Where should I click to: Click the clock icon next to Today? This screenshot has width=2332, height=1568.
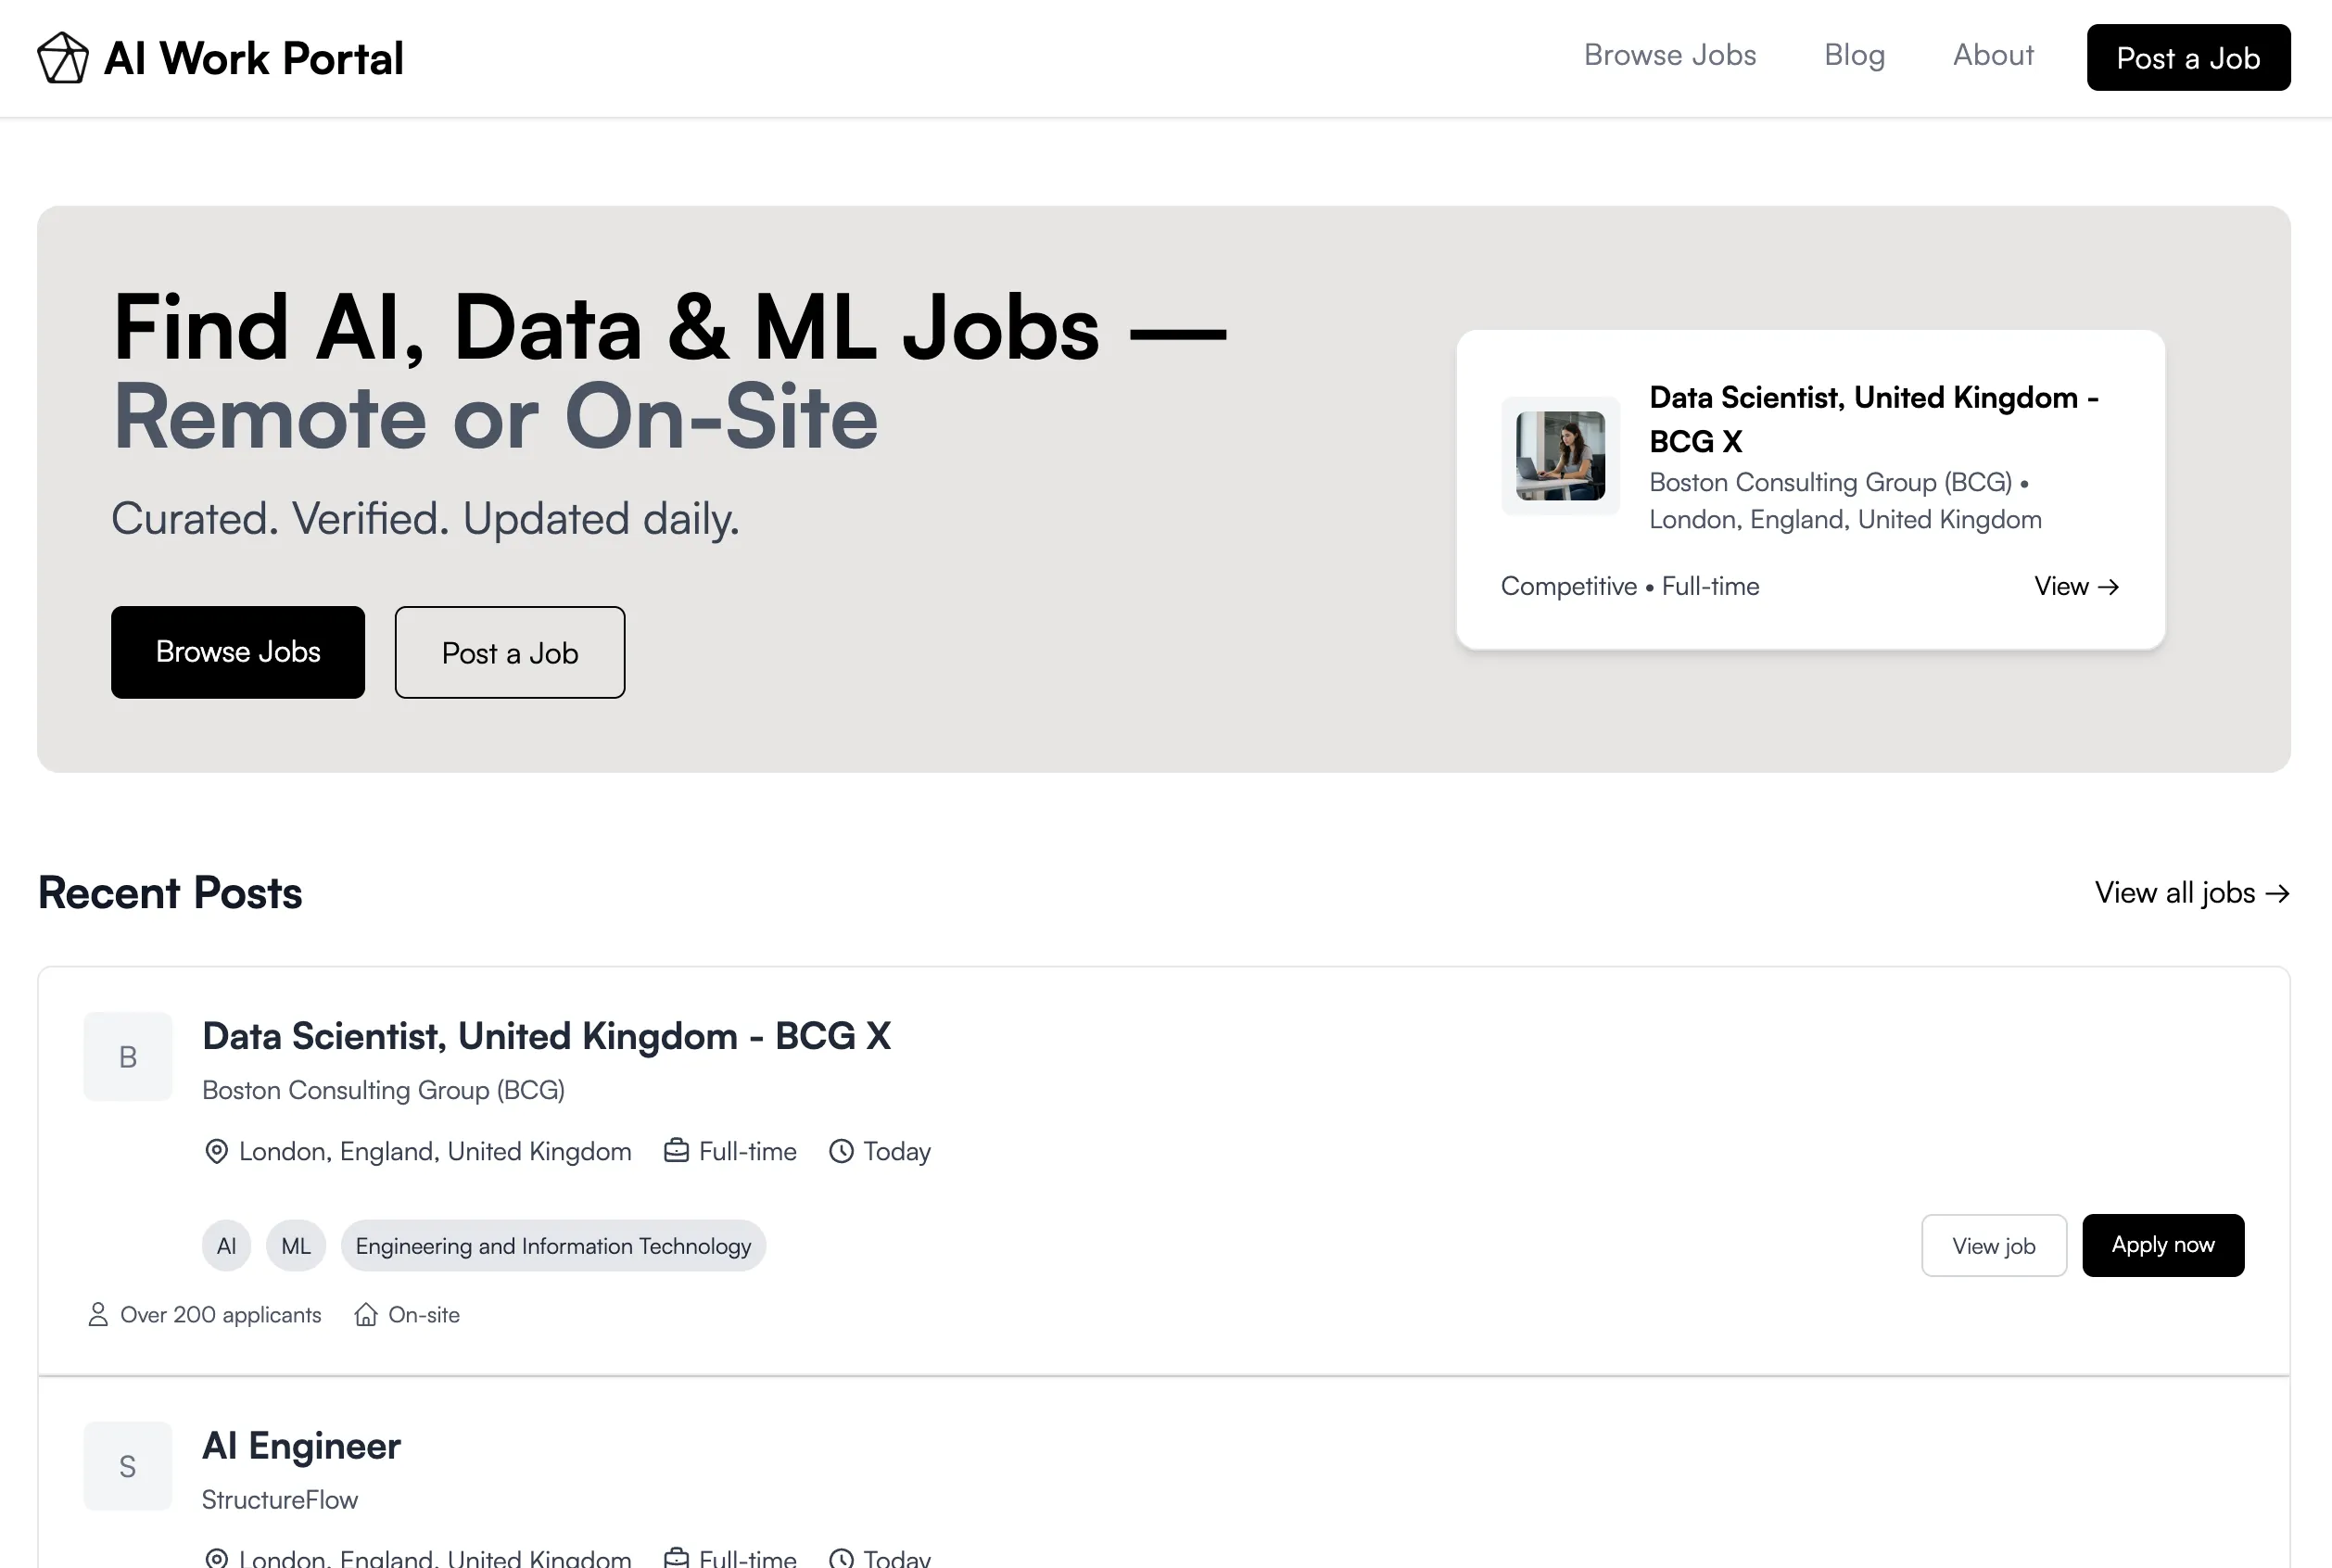point(840,1151)
